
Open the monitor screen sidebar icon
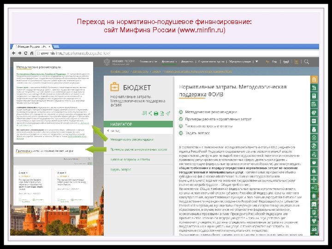pyautogui.click(x=314, y=204)
